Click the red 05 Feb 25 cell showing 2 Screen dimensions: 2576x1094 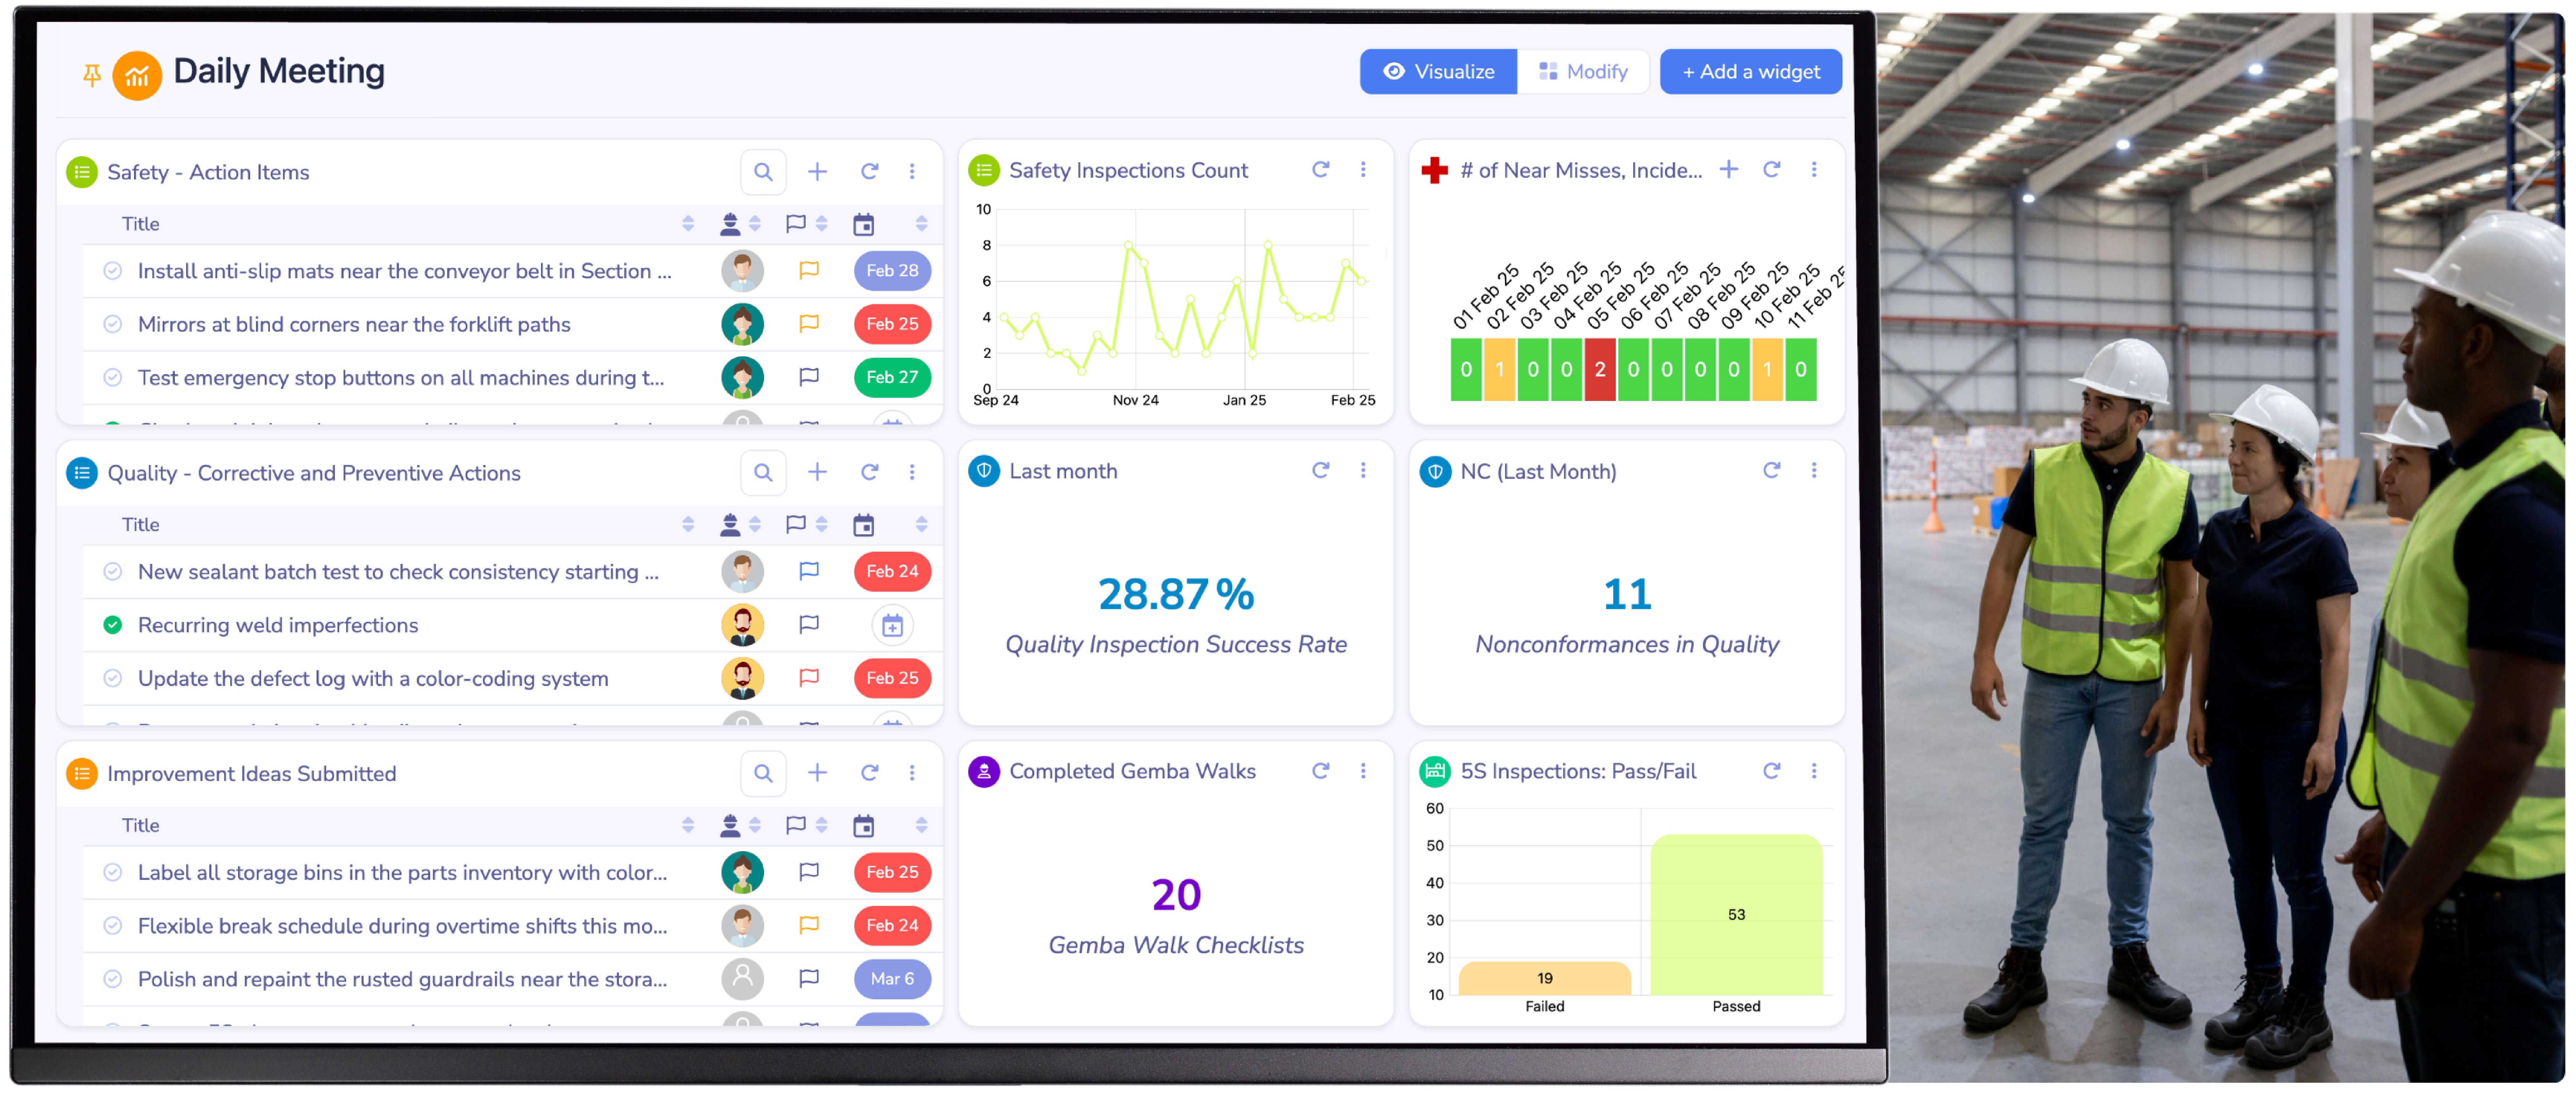(1600, 370)
